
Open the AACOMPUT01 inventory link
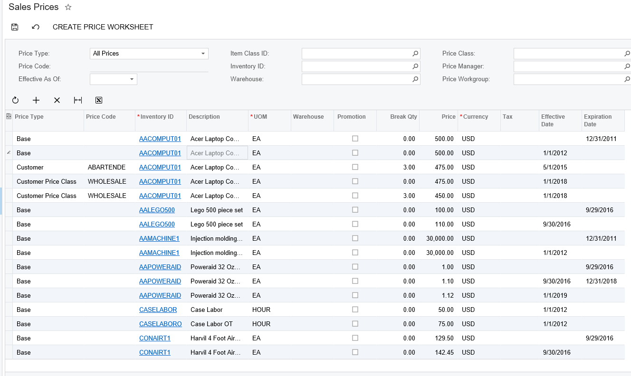tap(160, 139)
